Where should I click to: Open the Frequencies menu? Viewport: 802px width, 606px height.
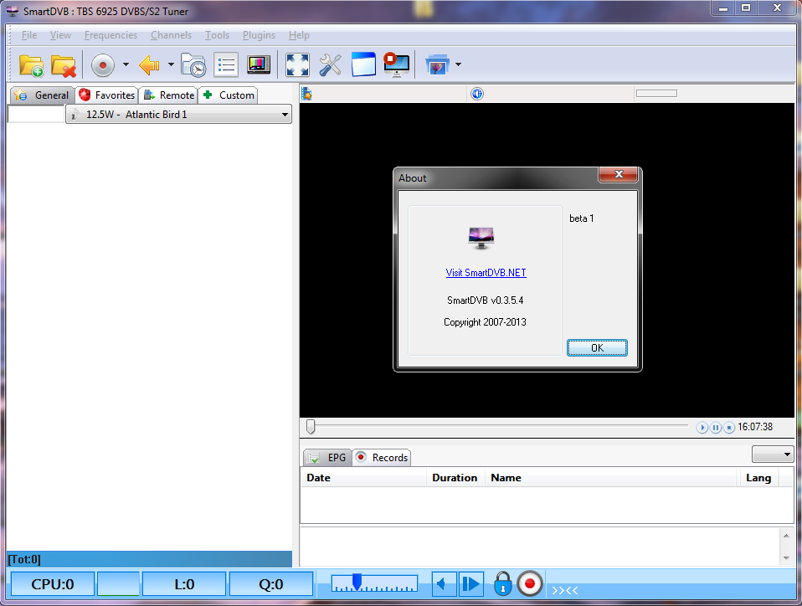[111, 35]
